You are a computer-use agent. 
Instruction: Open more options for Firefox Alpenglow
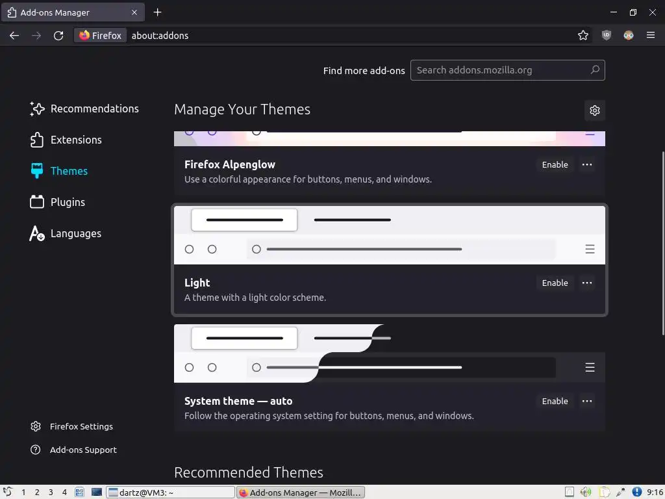tap(587, 164)
